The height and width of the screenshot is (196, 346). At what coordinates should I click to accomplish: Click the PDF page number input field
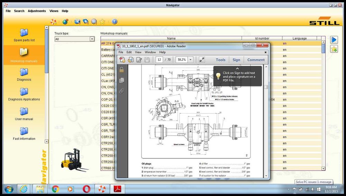[160, 60]
